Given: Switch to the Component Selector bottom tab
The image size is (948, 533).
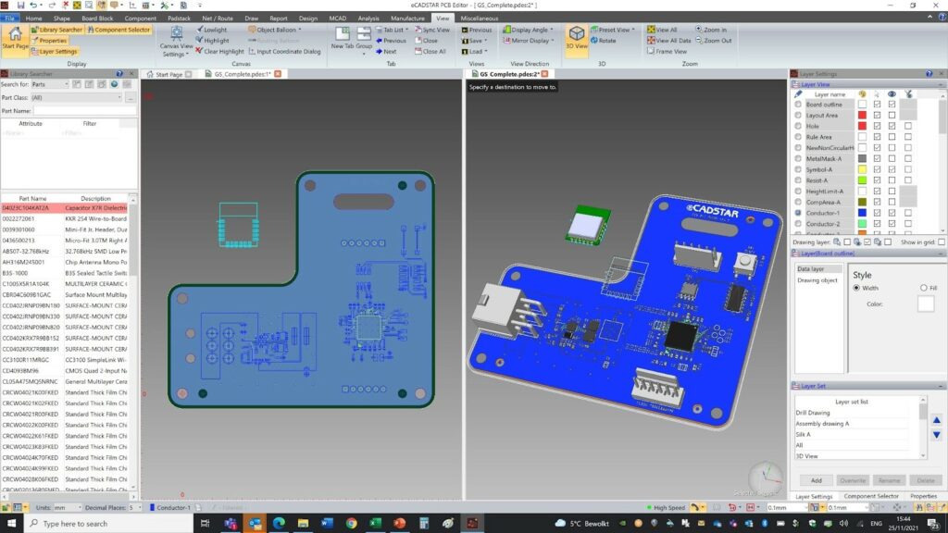Looking at the screenshot, I should point(870,496).
